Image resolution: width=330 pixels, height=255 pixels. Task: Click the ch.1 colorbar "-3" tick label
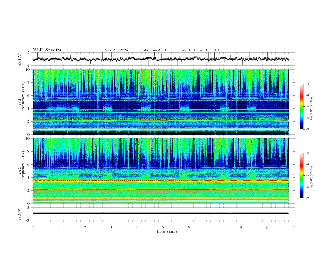[x=307, y=84]
